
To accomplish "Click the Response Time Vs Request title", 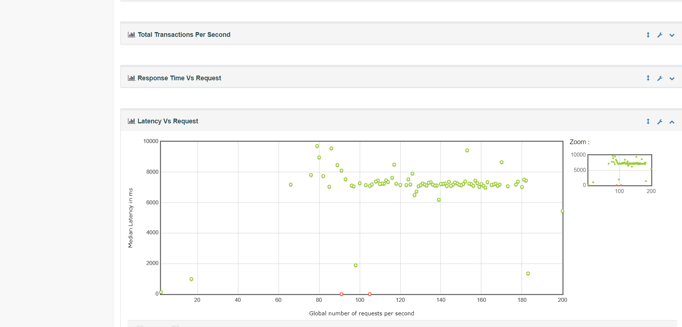I will pyautogui.click(x=179, y=78).
